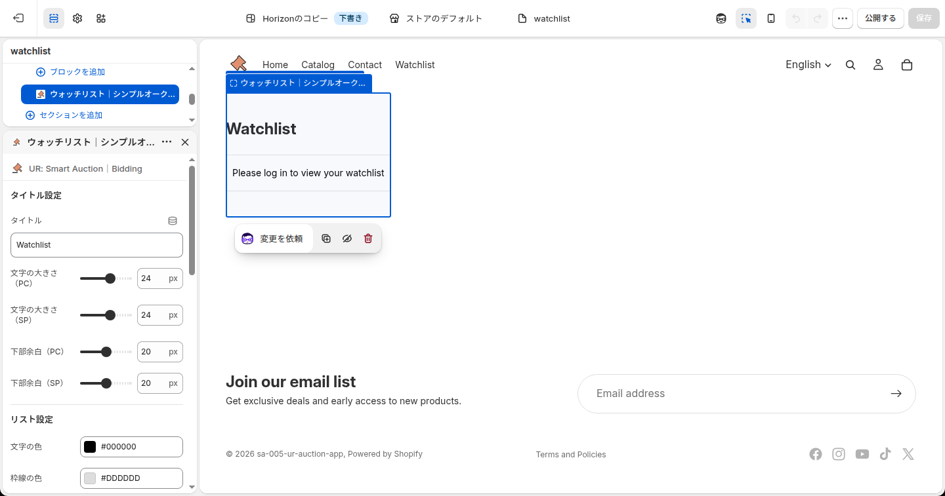
Task: Hide the section with the eye-slash icon
Action: click(x=347, y=238)
